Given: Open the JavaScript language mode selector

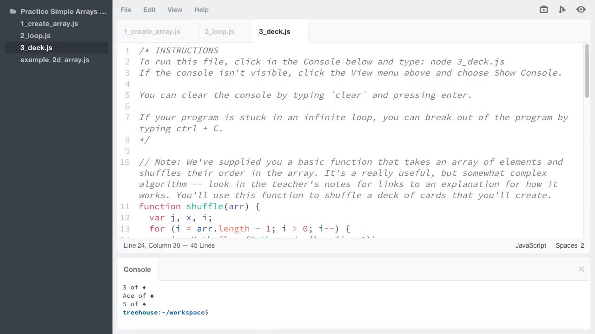Looking at the screenshot, I should (x=530, y=245).
